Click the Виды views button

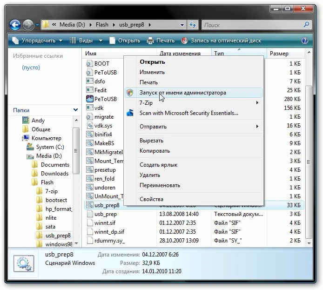coord(81,40)
